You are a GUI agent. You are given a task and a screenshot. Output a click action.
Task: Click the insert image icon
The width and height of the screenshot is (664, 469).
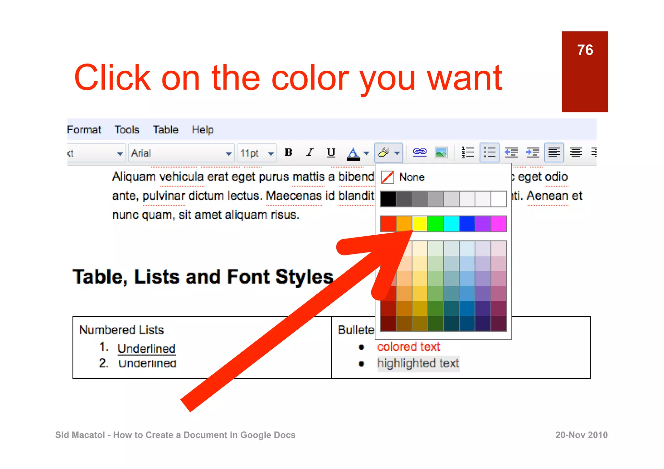pos(441,153)
